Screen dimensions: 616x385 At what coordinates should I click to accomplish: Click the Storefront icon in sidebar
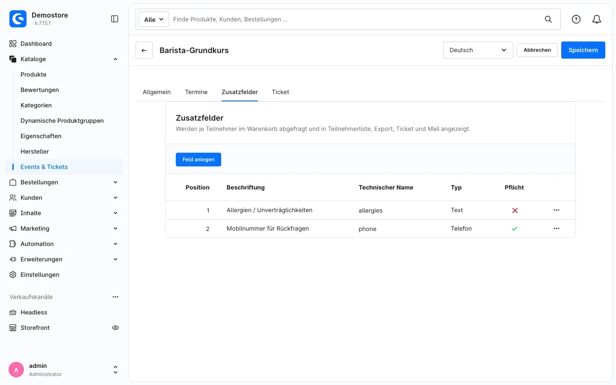click(13, 328)
